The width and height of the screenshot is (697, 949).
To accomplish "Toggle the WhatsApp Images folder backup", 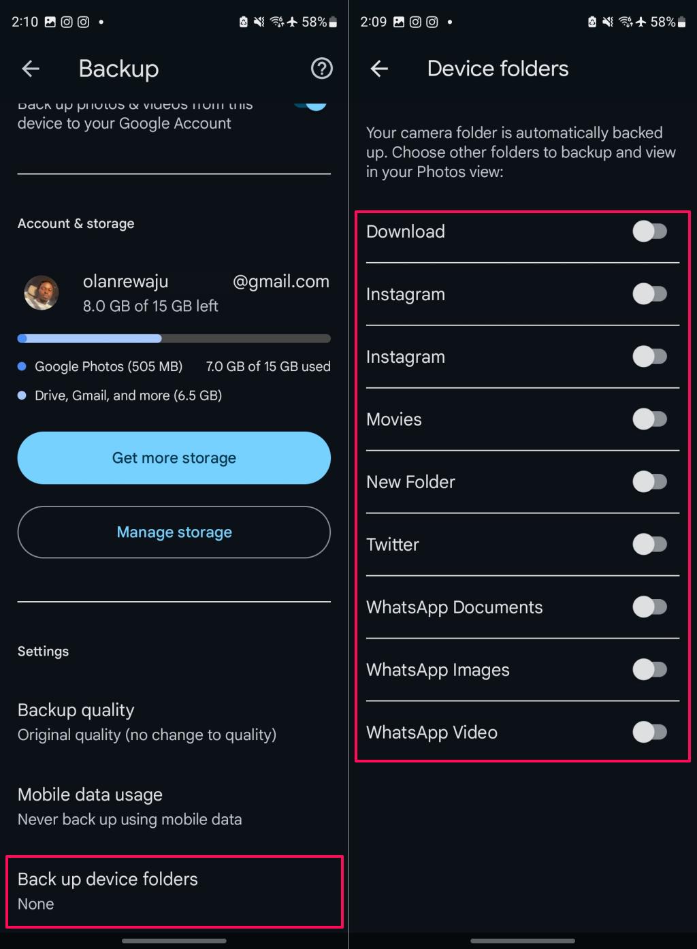I will coord(649,670).
